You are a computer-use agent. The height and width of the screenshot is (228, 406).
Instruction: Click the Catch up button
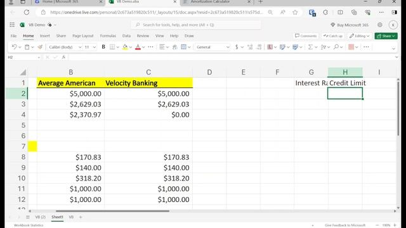333,36
